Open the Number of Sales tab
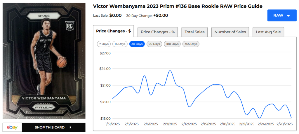This screenshot has width=299, height=134. [x=230, y=32]
